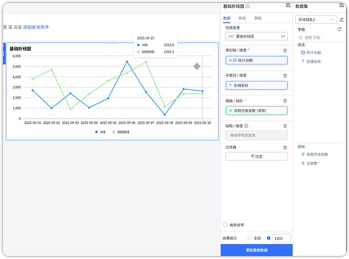This screenshot has width=349, height=259.
Task: Open the info icon beside 基础折线图 title
Action: [x=248, y=6]
